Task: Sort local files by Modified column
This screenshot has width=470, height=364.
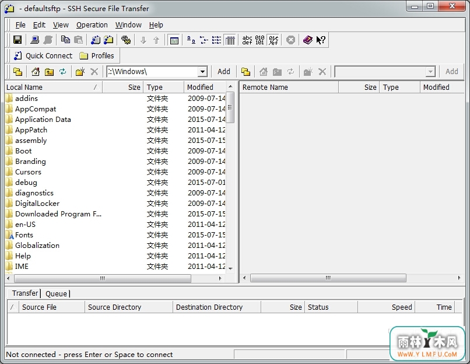Action: point(205,87)
